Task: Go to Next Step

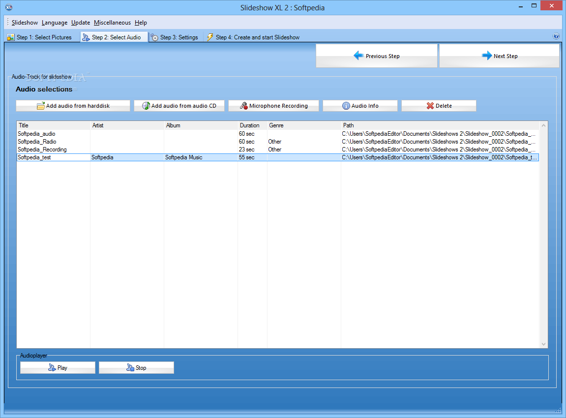Action: click(x=499, y=56)
